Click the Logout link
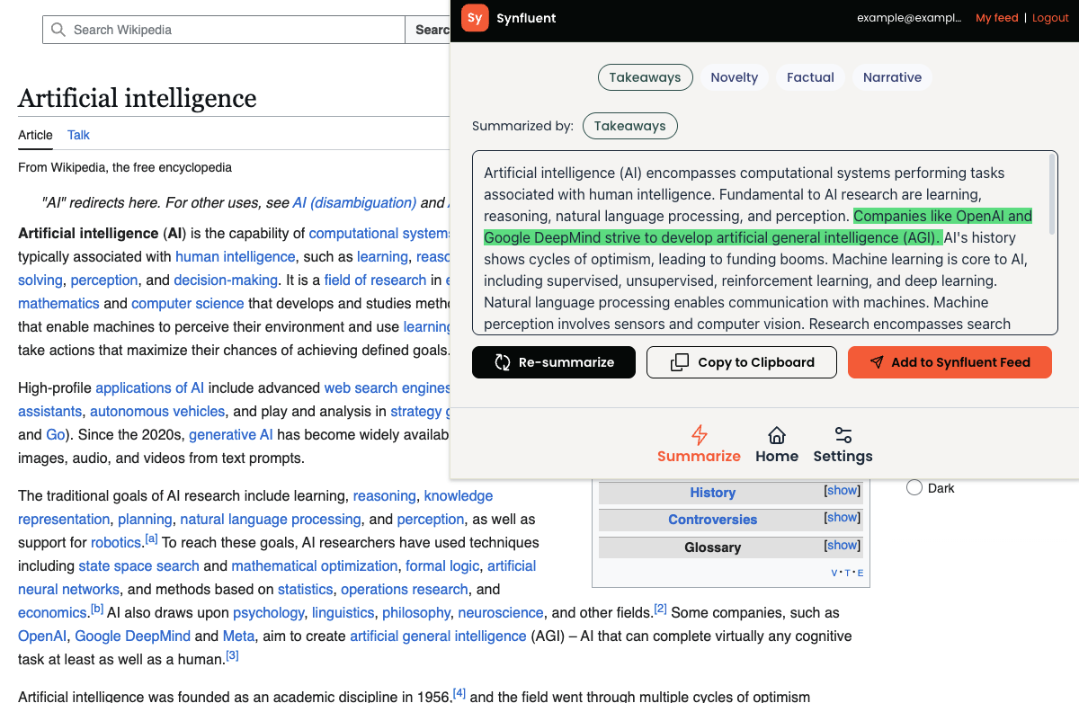Image resolution: width=1079 pixels, height=703 pixels. click(1050, 18)
